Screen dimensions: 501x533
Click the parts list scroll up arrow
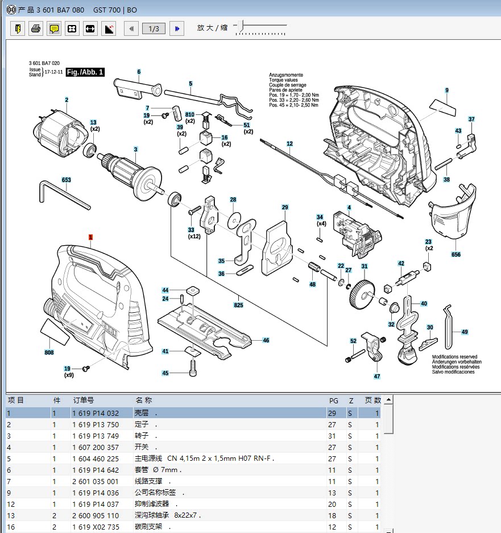[388, 399]
